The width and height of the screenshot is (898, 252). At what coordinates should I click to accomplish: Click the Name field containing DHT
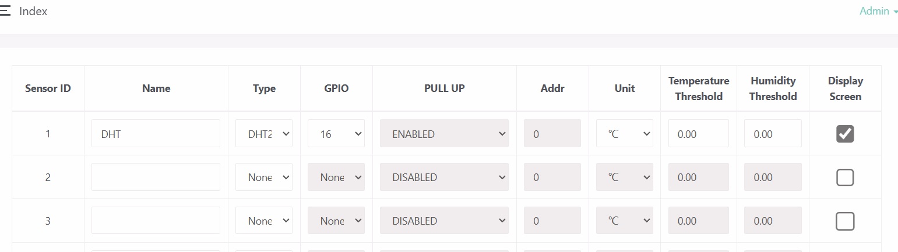tap(156, 134)
